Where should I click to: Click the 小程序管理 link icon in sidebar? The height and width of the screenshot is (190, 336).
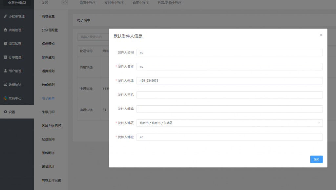click(5, 16)
